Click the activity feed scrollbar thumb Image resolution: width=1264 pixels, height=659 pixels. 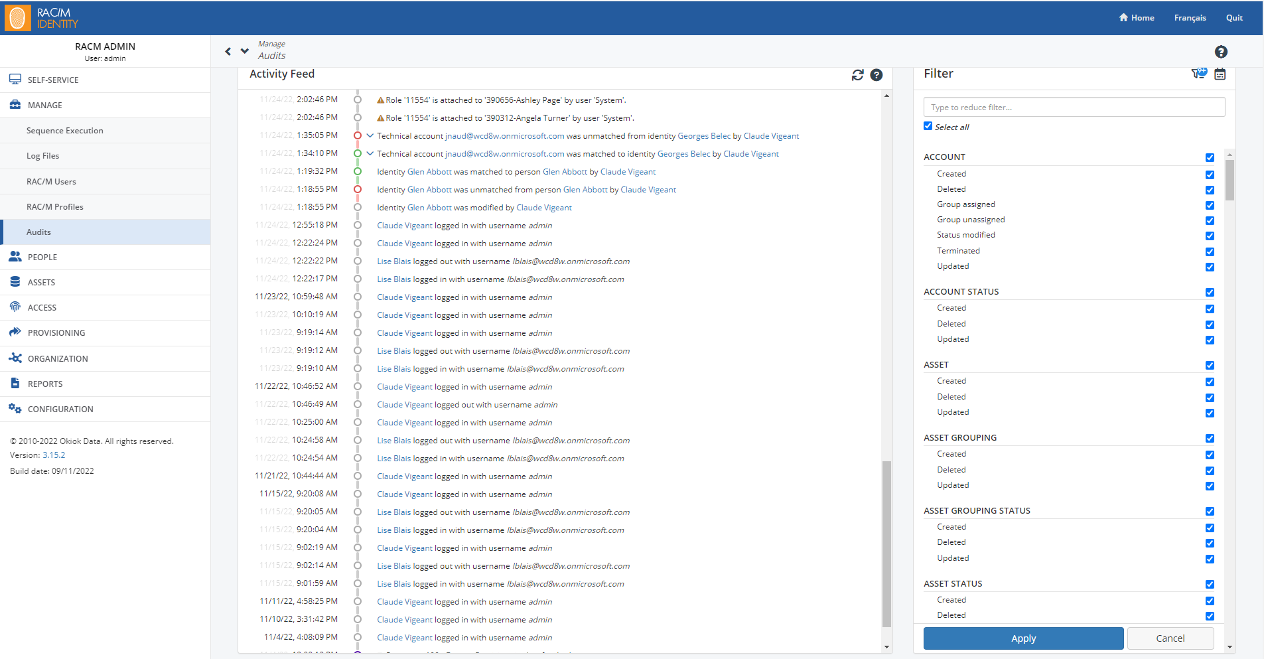[886, 544]
